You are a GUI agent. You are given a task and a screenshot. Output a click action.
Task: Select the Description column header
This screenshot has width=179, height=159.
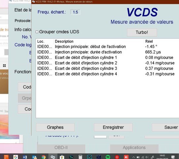coord(64,41)
